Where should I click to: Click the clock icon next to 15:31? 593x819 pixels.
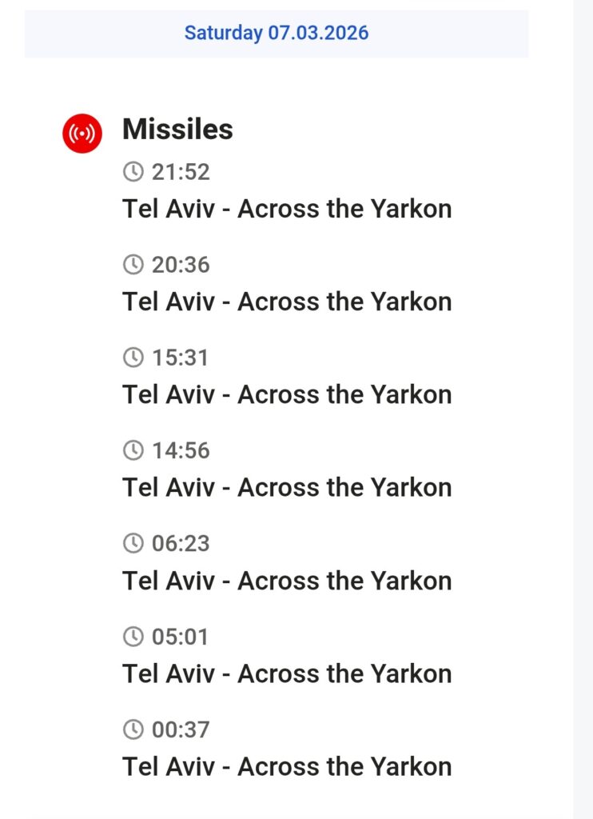coord(133,358)
